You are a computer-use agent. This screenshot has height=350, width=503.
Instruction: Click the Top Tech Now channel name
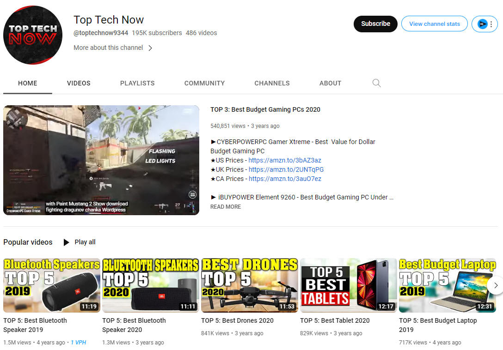pos(109,20)
